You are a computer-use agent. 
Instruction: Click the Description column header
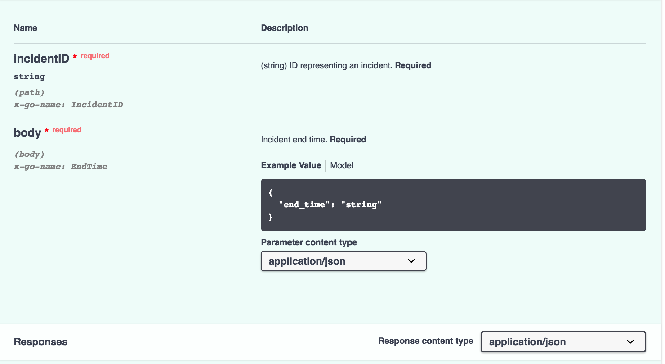click(x=285, y=28)
